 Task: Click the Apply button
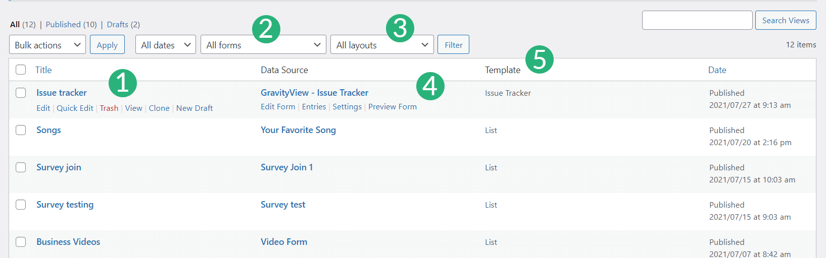point(107,45)
